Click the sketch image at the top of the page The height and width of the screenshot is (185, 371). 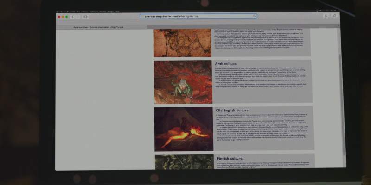point(182,43)
